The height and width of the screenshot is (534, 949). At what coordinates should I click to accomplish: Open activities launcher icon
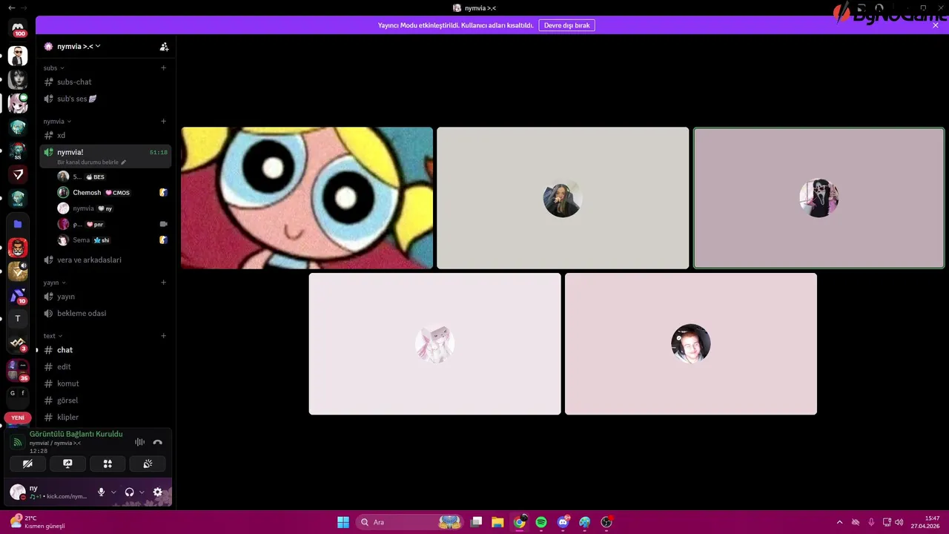(x=108, y=464)
